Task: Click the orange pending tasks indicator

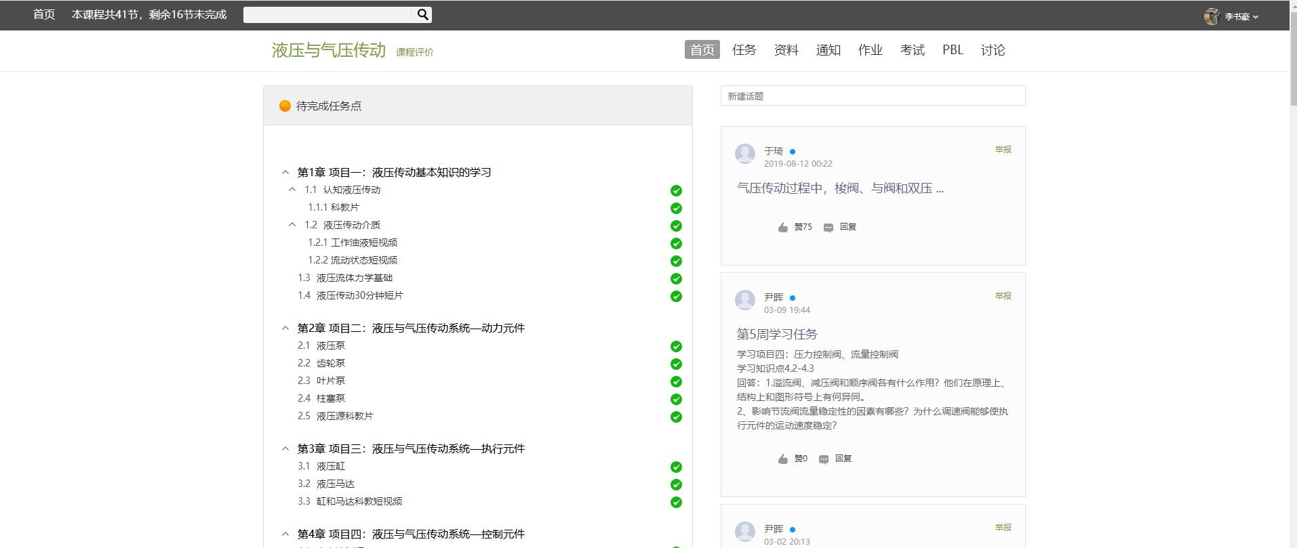Action: [x=285, y=106]
